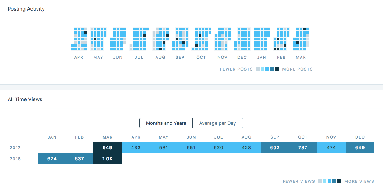Select the Months and Years tab
The height and width of the screenshot is (188, 383).
pyautogui.click(x=166, y=123)
